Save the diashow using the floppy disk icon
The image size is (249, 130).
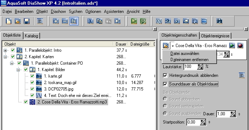(27, 21)
